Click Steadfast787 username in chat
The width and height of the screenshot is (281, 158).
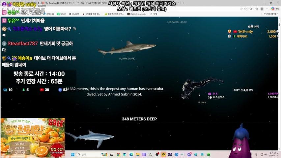tap(23, 43)
